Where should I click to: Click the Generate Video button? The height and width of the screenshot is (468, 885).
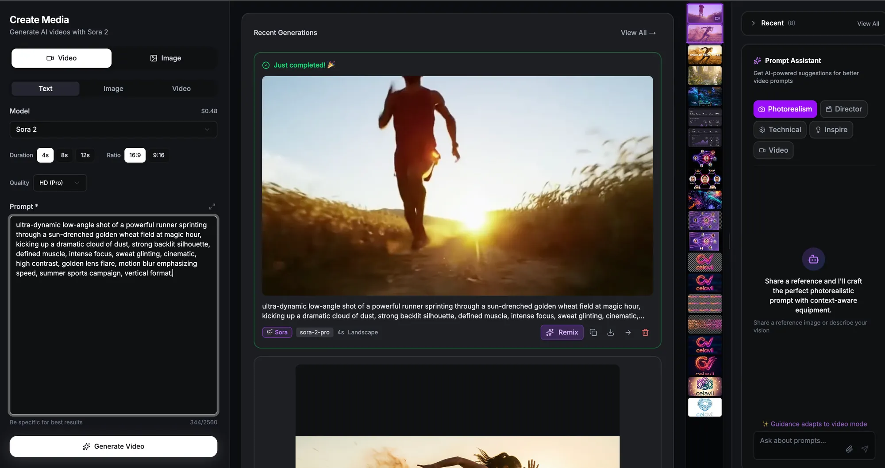click(x=113, y=446)
